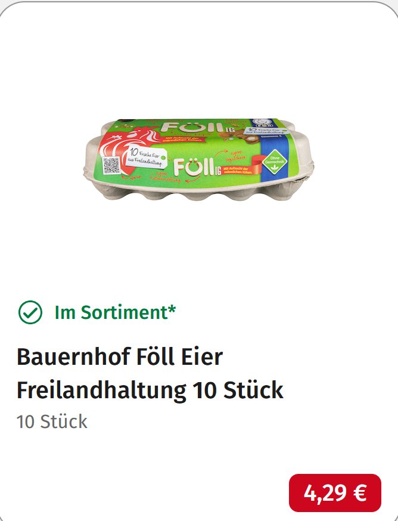
Task: Open the 'Bauernhof Föll Eier' product title
Action: coord(120,356)
